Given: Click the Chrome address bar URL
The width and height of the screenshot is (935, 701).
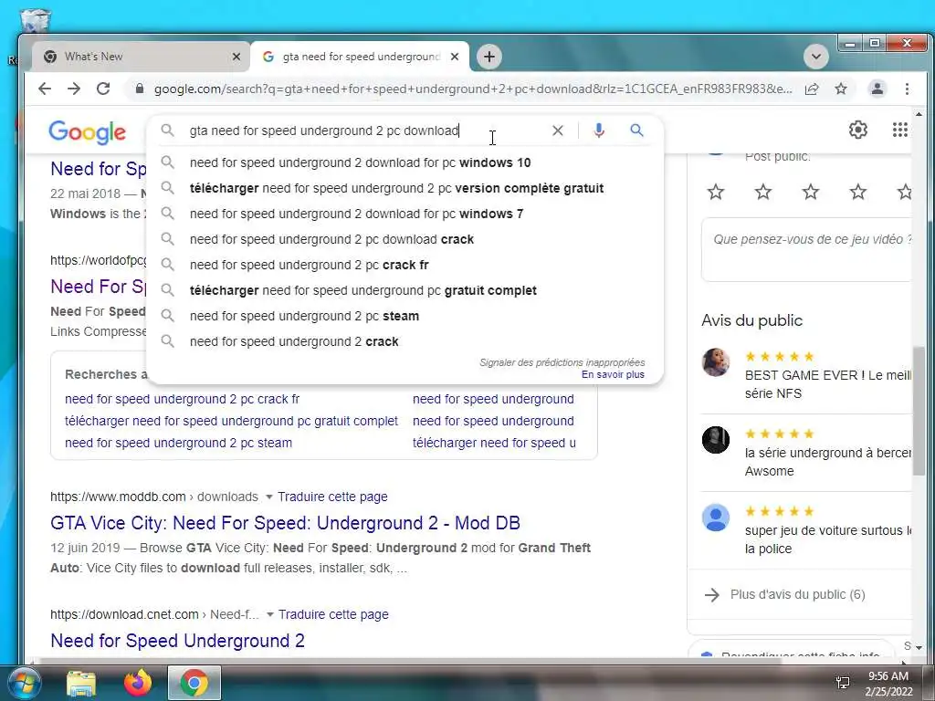Looking at the screenshot, I should 473,89.
